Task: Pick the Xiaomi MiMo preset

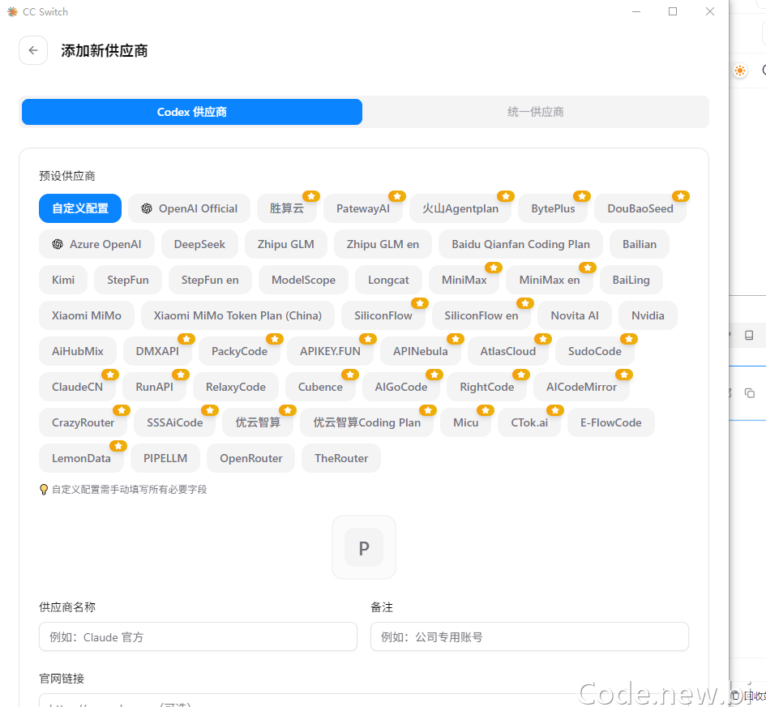Action: [x=87, y=315]
